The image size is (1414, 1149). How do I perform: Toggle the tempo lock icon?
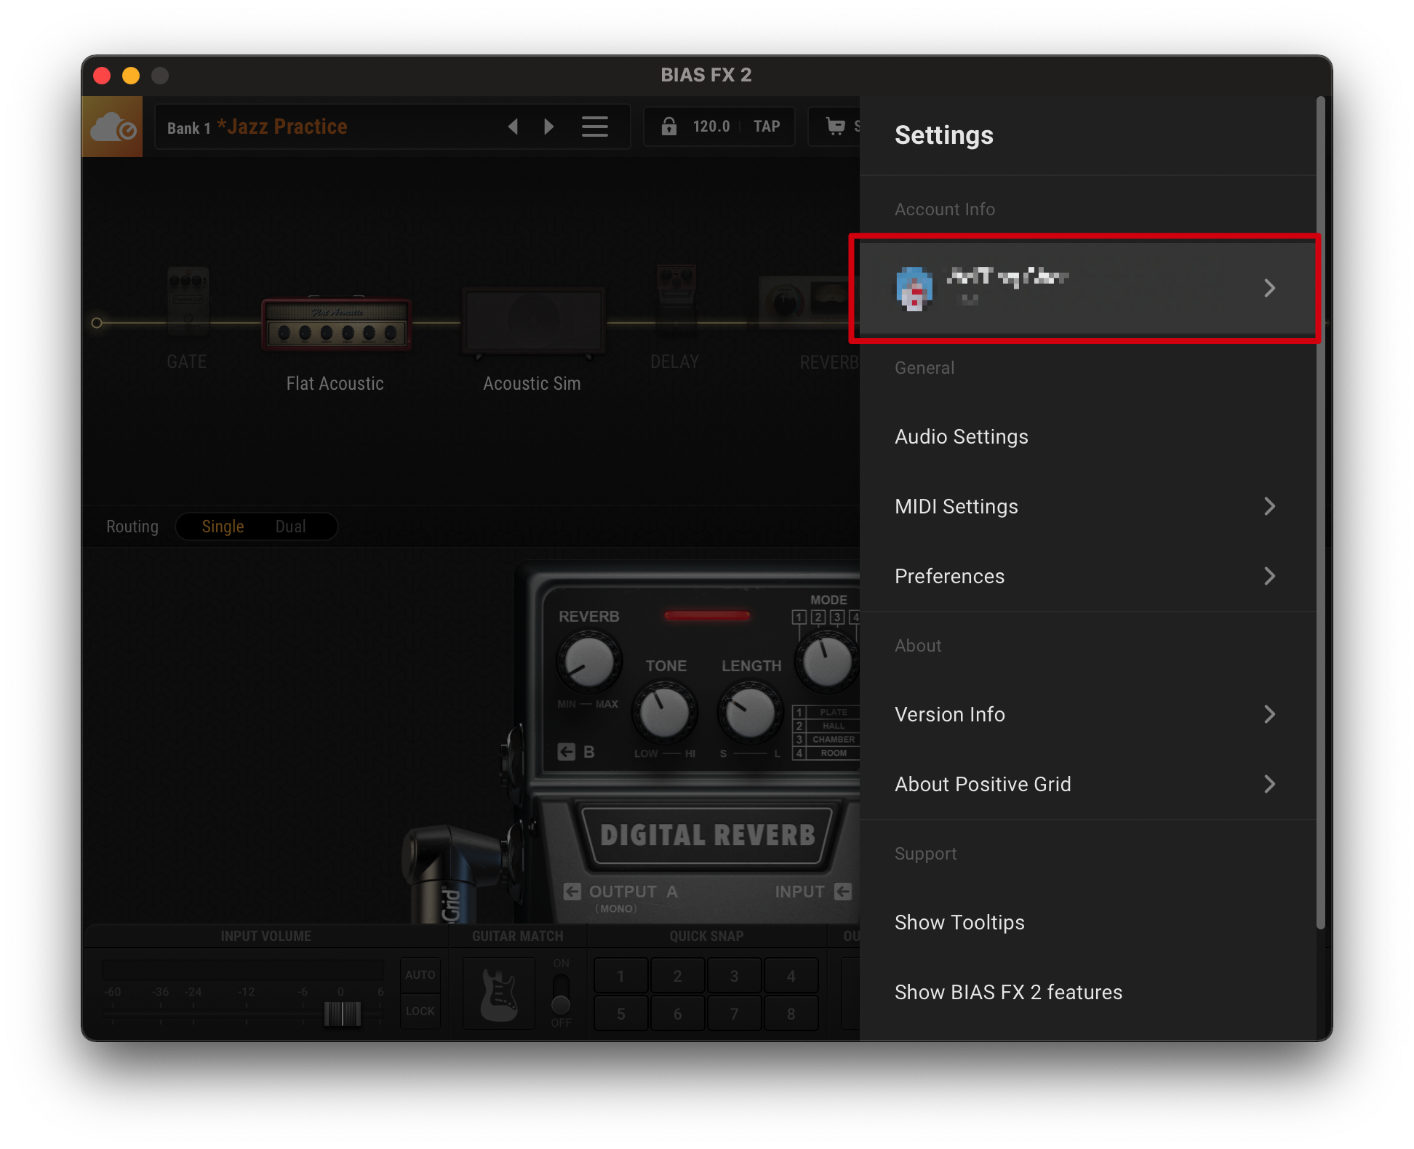pyautogui.click(x=668, y=127)
